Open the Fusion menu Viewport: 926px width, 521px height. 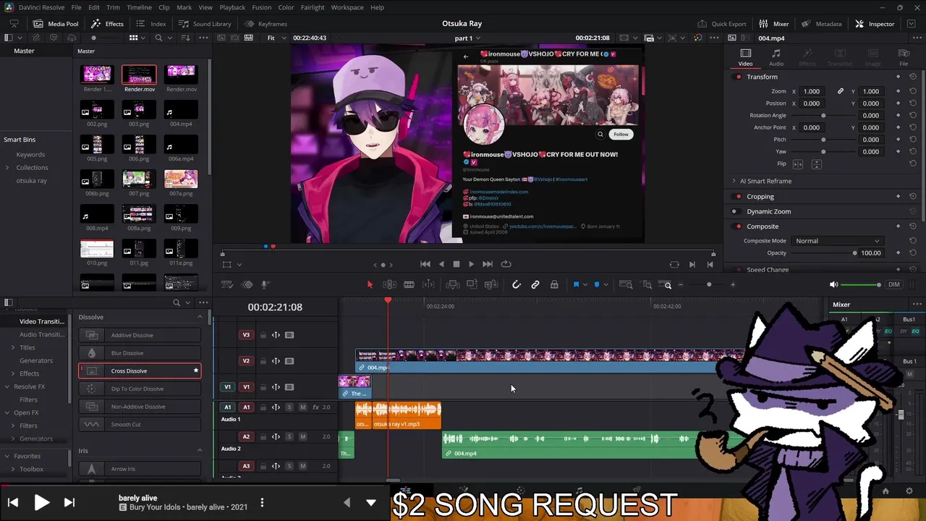pos(261,7)
